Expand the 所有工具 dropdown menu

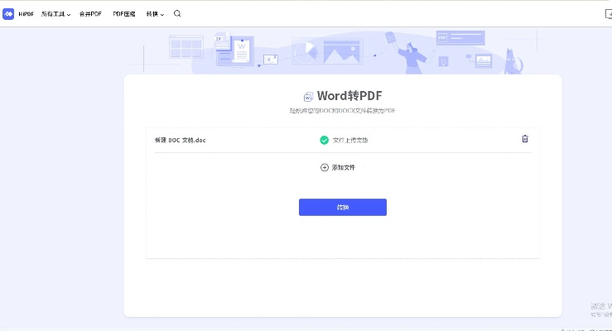pos(55,14)
